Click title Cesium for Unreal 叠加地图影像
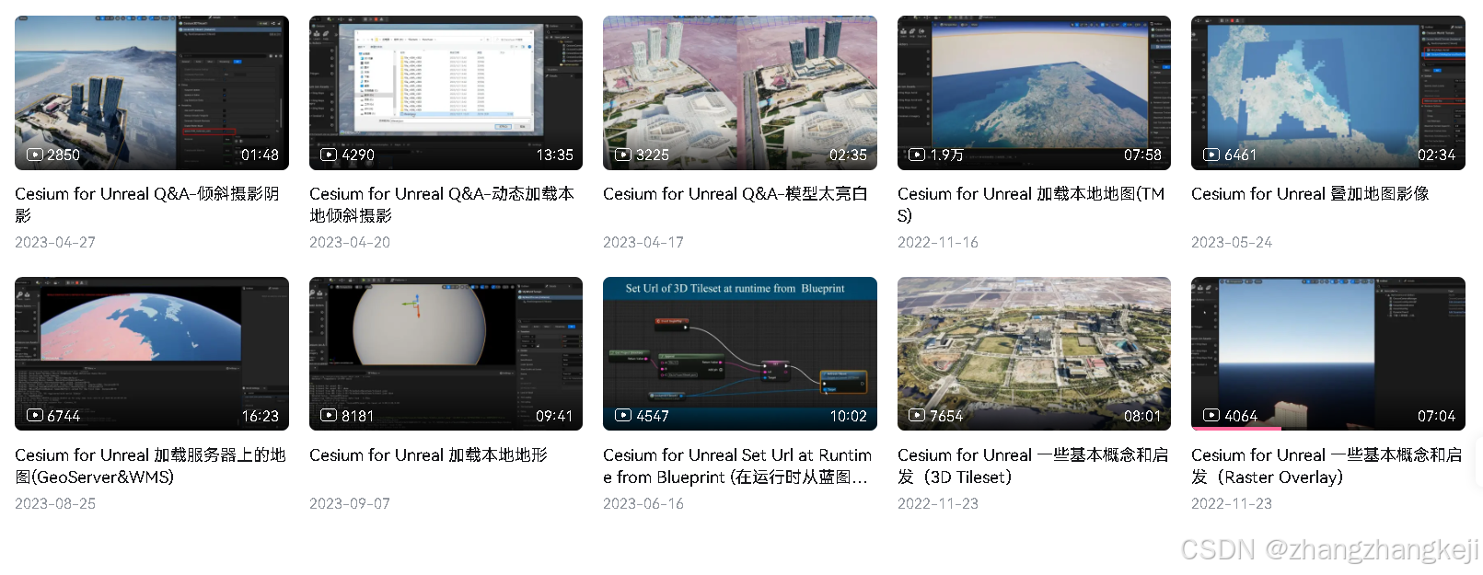 1310,194
